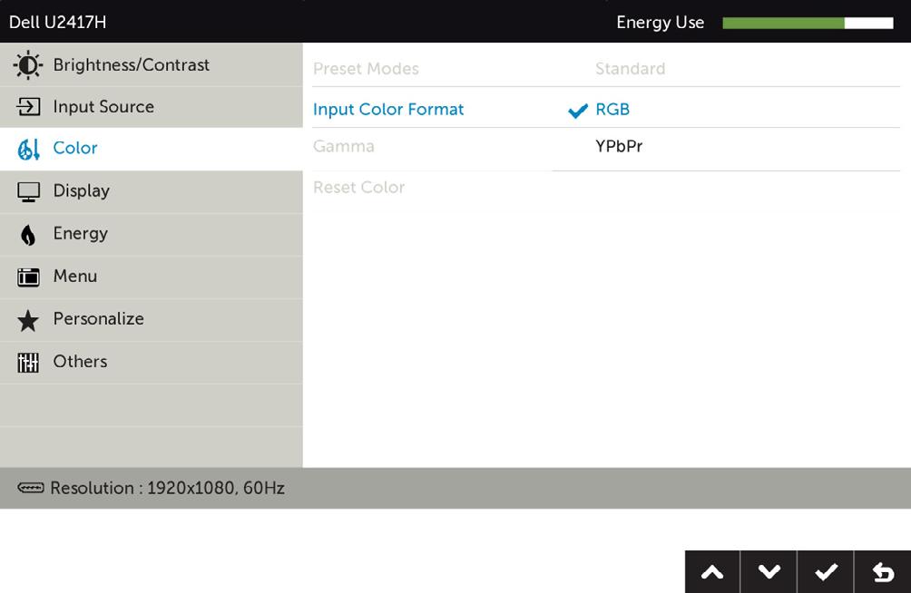Click the Energy flame icon
Viewport: 911px width, 593px height.
point(28,235)
